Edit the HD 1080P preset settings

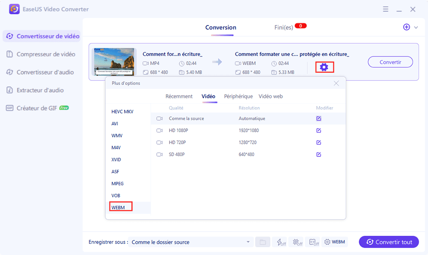318,130
